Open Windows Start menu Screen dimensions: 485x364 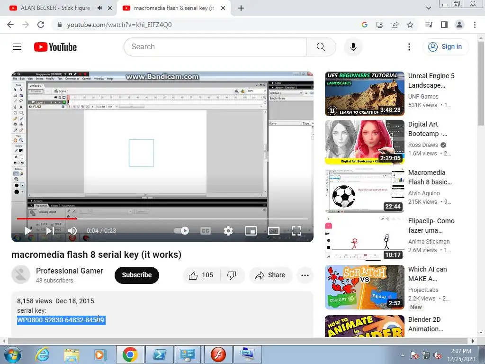(x=13, y=355)
